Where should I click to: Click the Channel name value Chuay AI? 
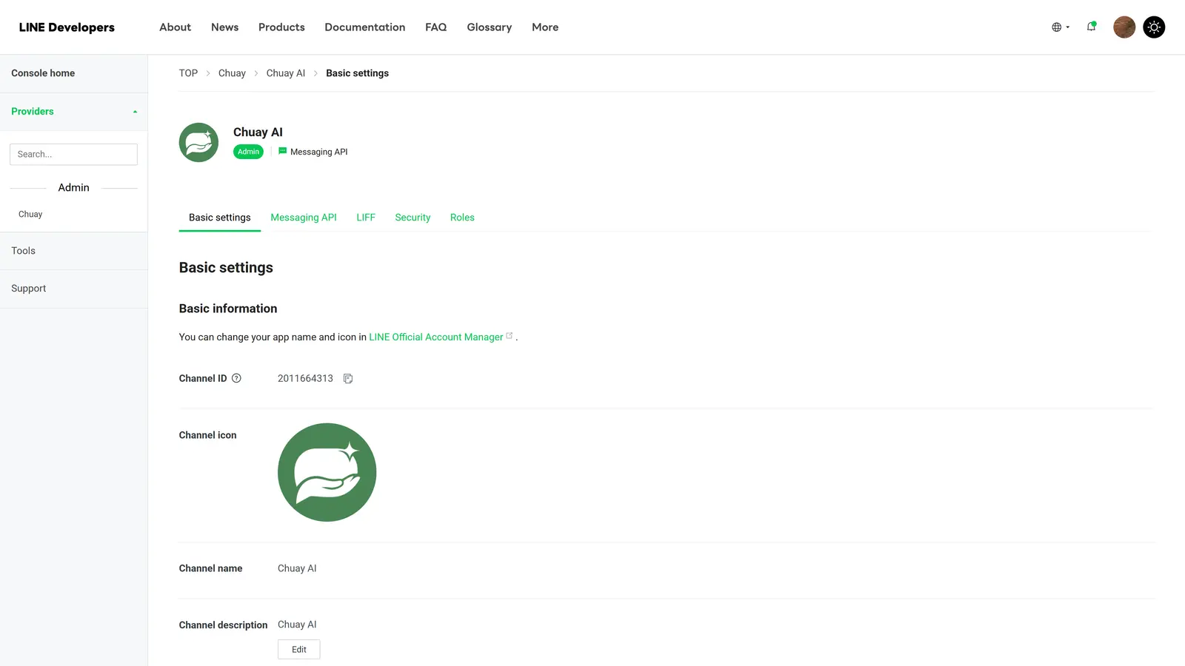[x=297, y=568]
